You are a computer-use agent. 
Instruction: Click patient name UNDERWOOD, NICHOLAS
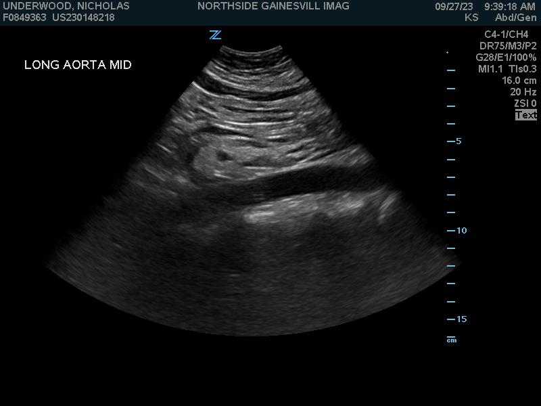[66, 6]
